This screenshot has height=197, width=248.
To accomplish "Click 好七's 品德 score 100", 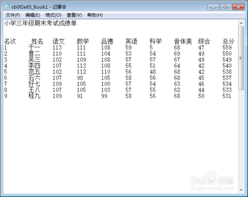I will point(106,84).
